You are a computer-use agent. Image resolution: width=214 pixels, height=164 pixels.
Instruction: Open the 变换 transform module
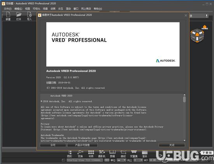point(80,154)
